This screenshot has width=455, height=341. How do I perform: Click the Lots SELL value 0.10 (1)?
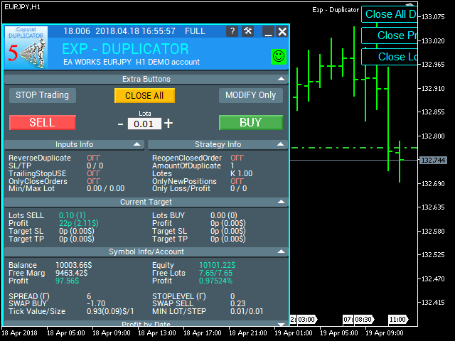[73, 215]
